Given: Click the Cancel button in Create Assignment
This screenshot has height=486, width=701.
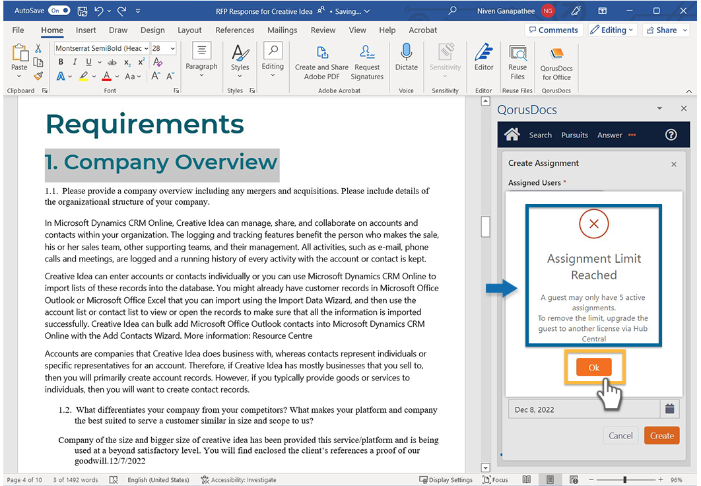Looking at the screenshot, I should (x=620, y=435).
